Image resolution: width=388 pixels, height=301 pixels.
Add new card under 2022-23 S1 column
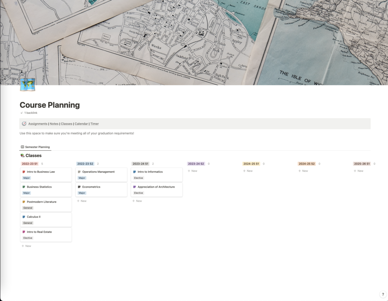pos(27,246)
